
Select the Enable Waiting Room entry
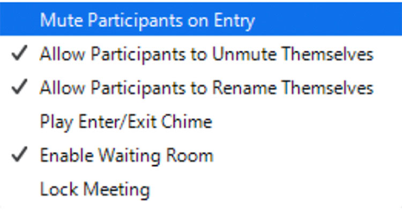126,156
